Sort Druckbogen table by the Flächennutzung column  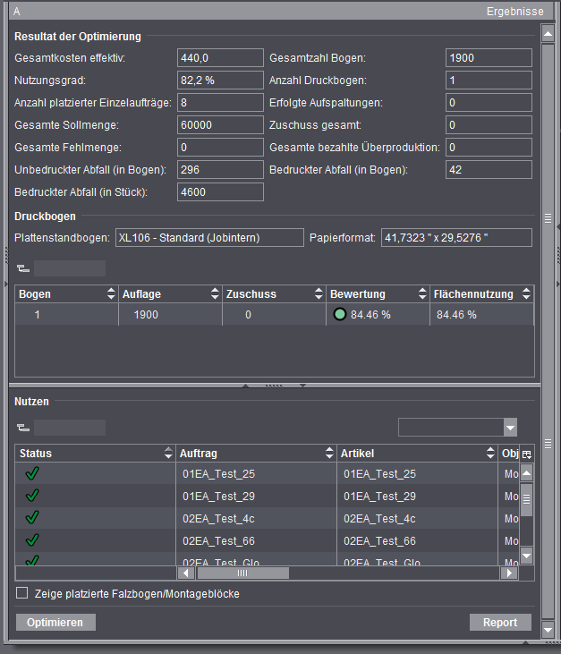tap(526, 293)
